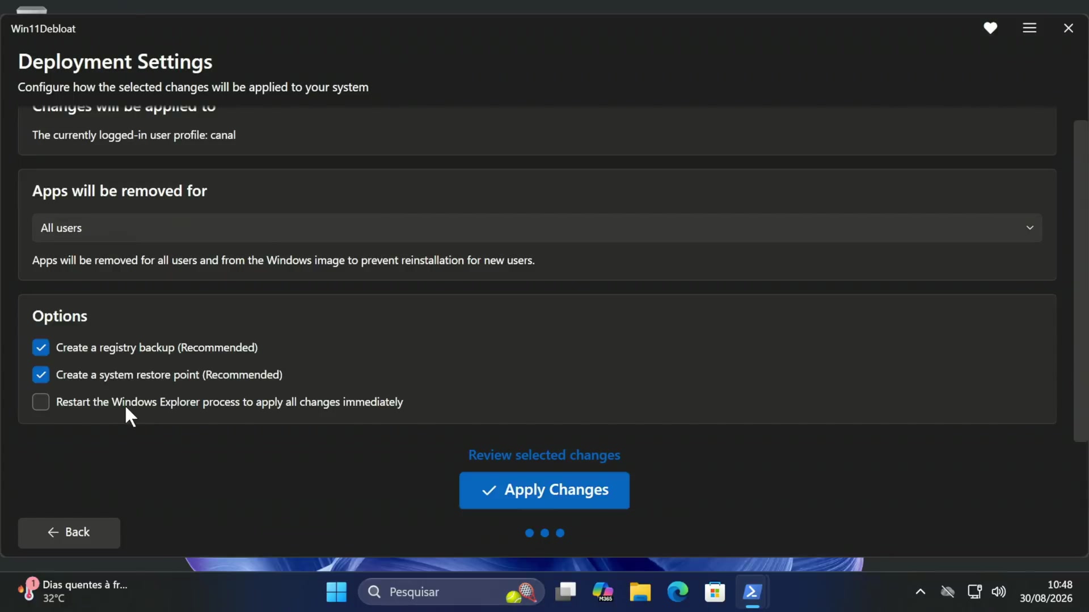The height and width of the screenshot is (612, 1089).
Task: Select the third page indicator dot
Action: point(560,533)
